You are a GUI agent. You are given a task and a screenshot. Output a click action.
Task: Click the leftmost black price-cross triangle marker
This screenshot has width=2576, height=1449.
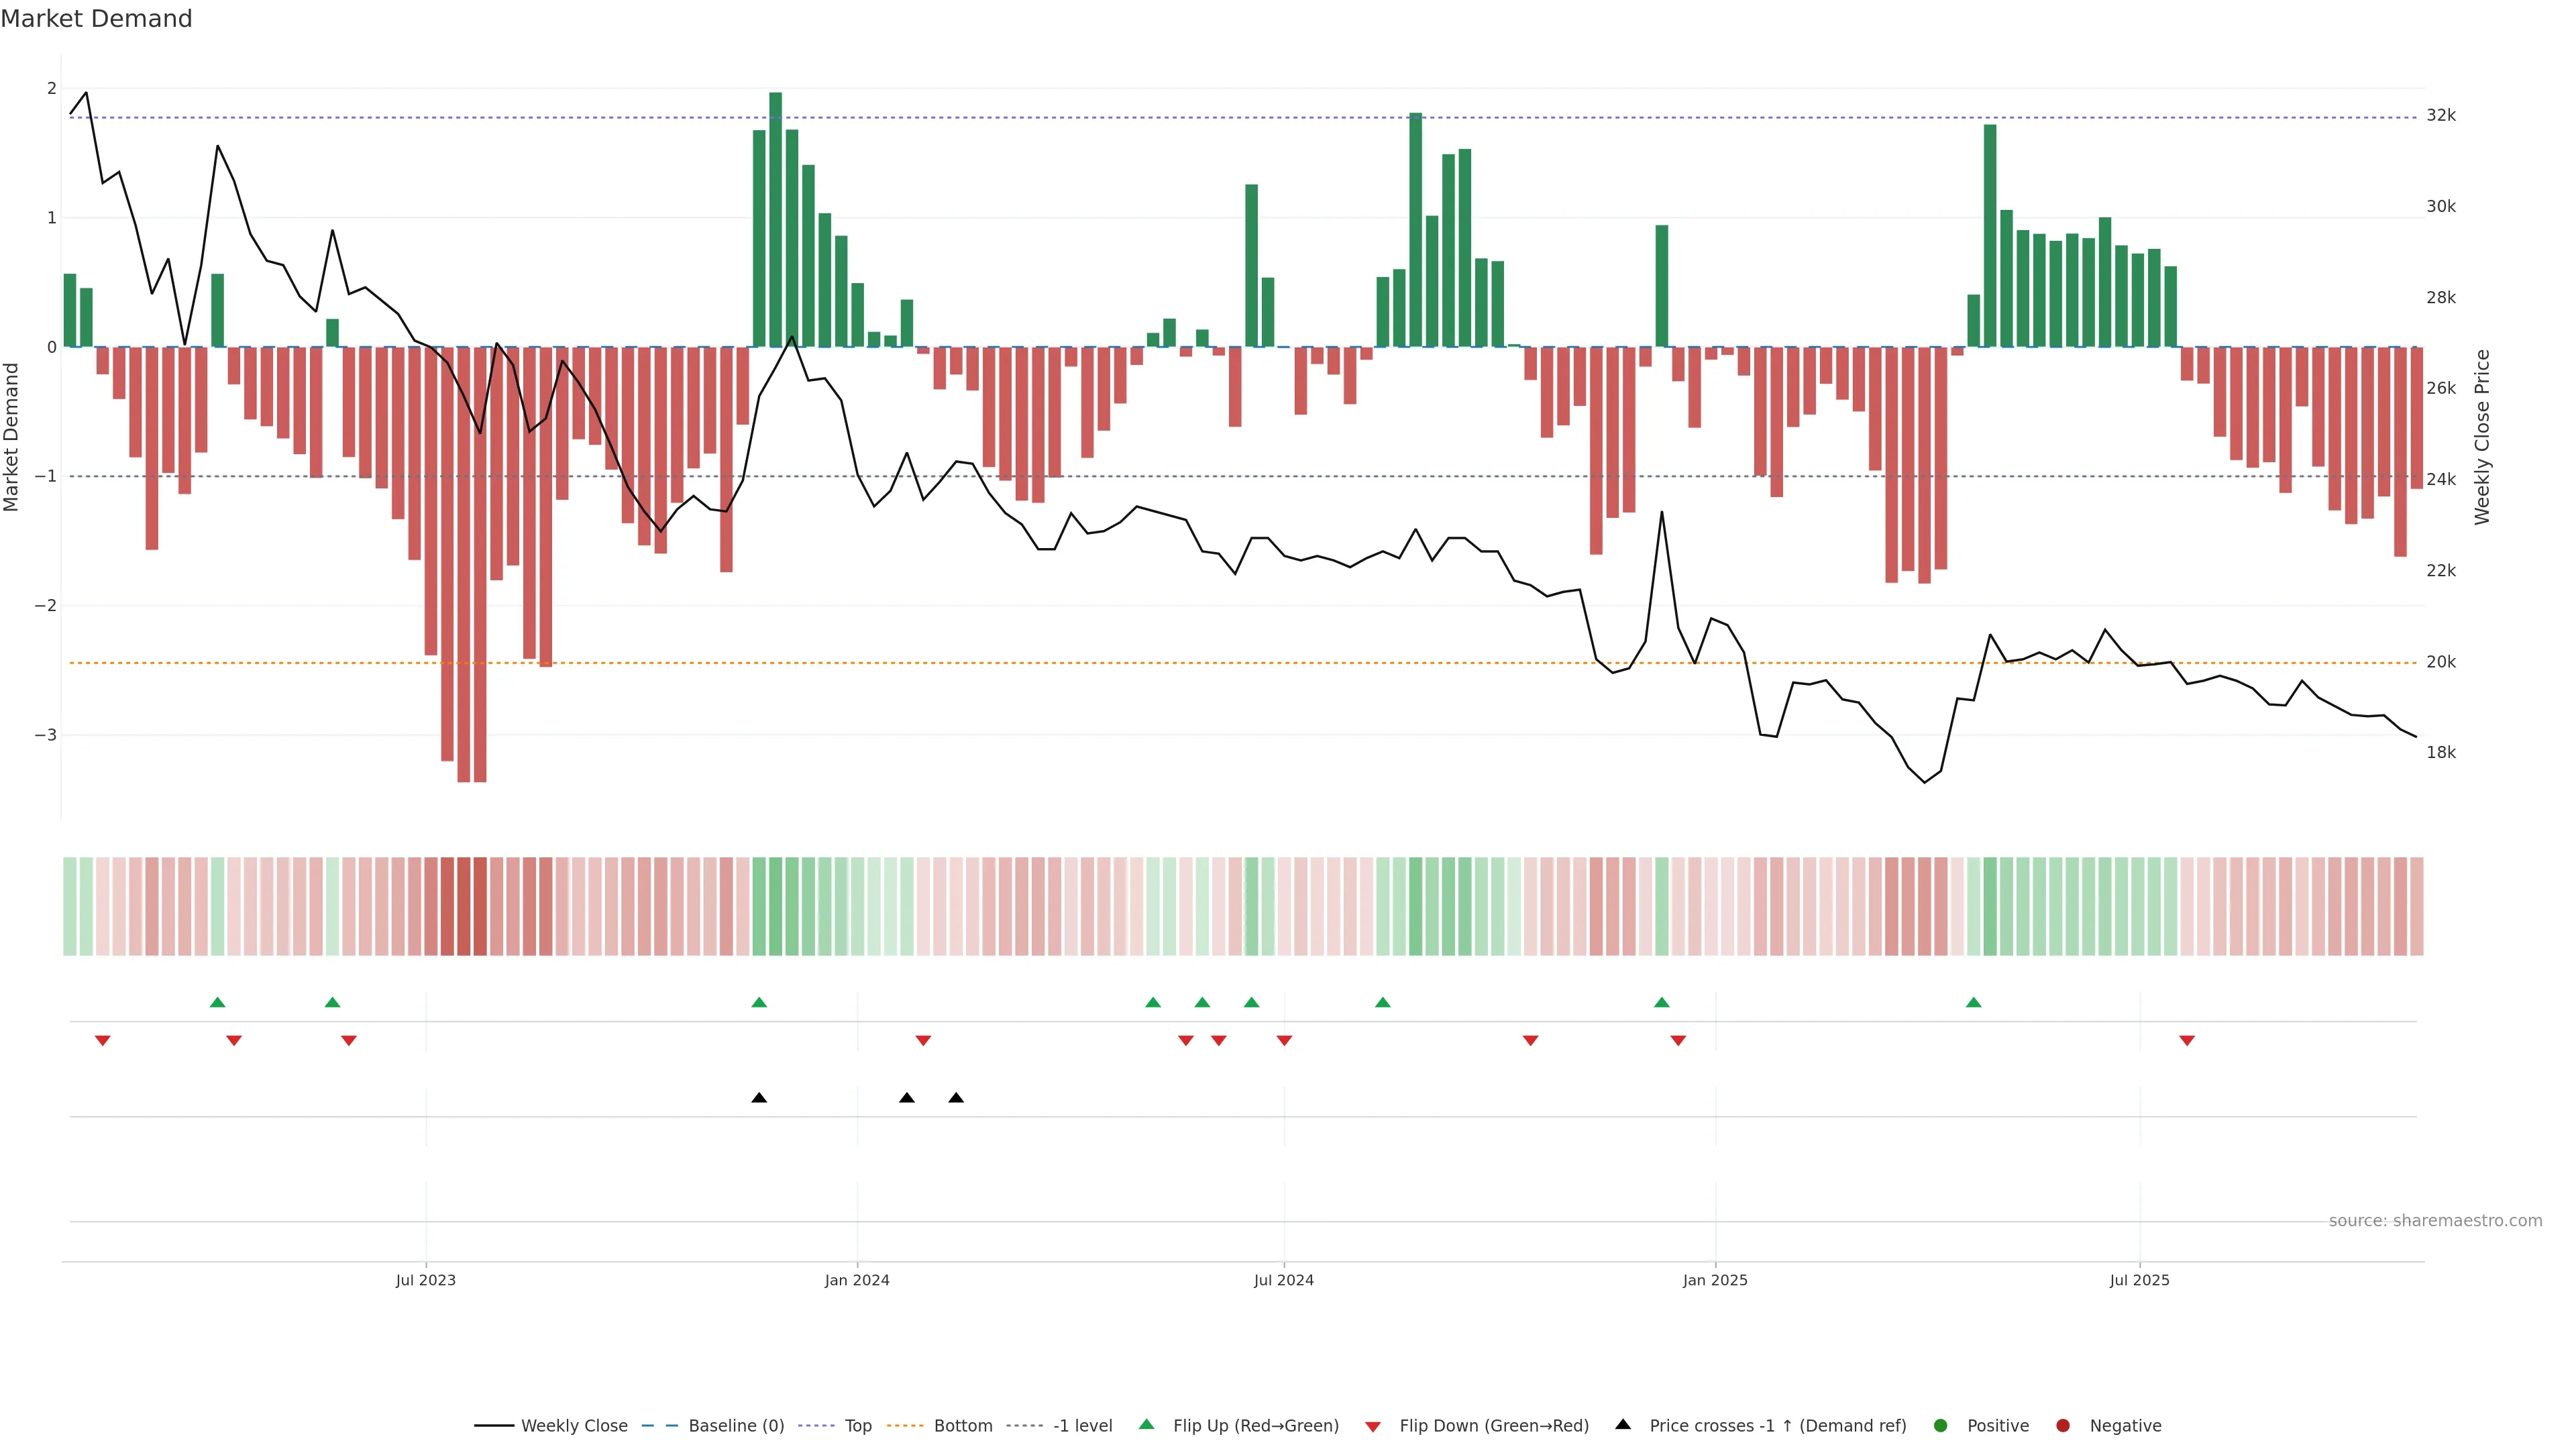pos(759,1098)
